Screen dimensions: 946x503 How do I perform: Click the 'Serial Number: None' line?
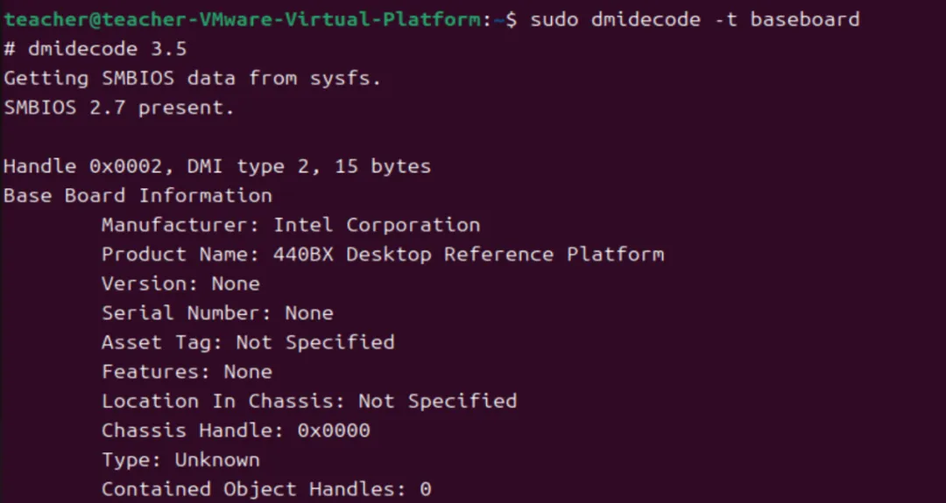pos(217,313)
